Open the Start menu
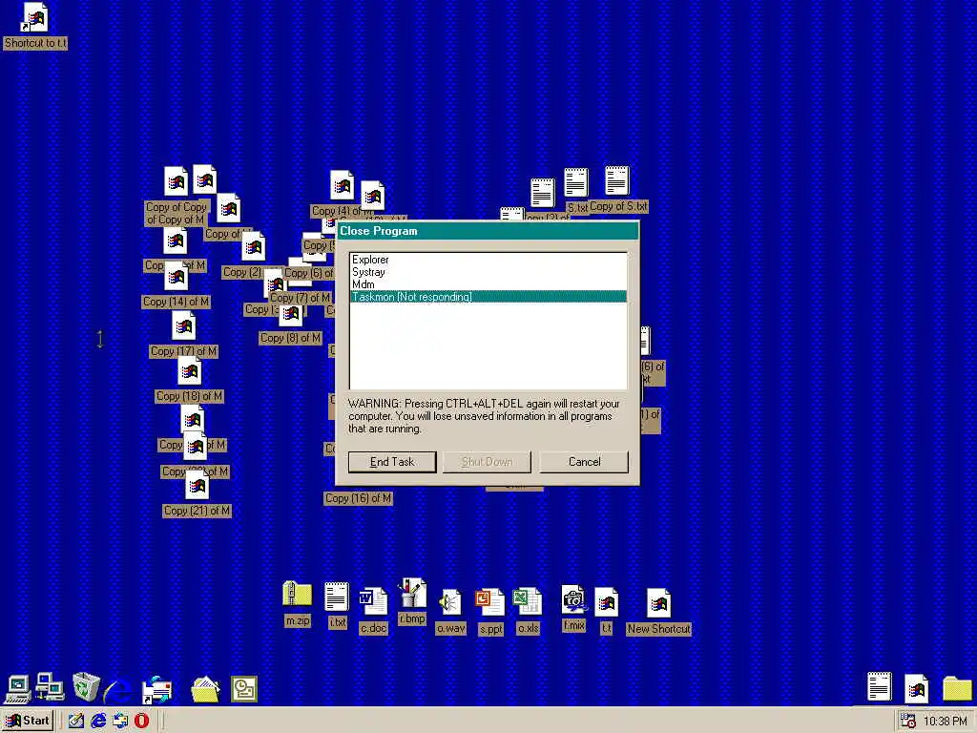The image size is (977, 733). (x=28, y=721)
